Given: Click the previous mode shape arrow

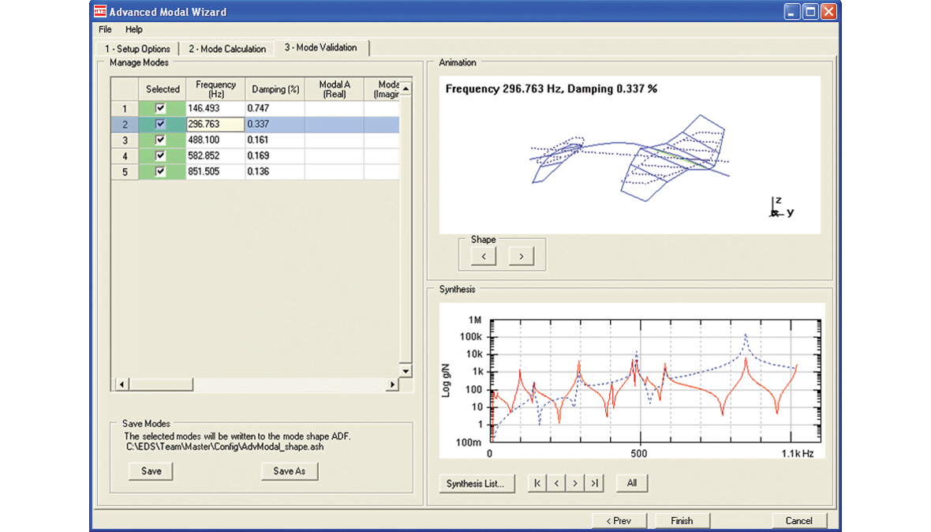Looking at the screenshot, I should [x=482, y=255].
